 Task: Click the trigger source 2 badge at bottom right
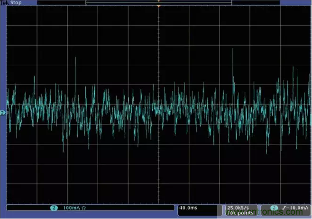coord(275,208)
